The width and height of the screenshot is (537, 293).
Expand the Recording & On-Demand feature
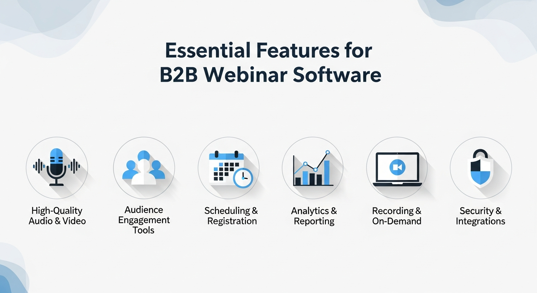click(x=397, y=216)
